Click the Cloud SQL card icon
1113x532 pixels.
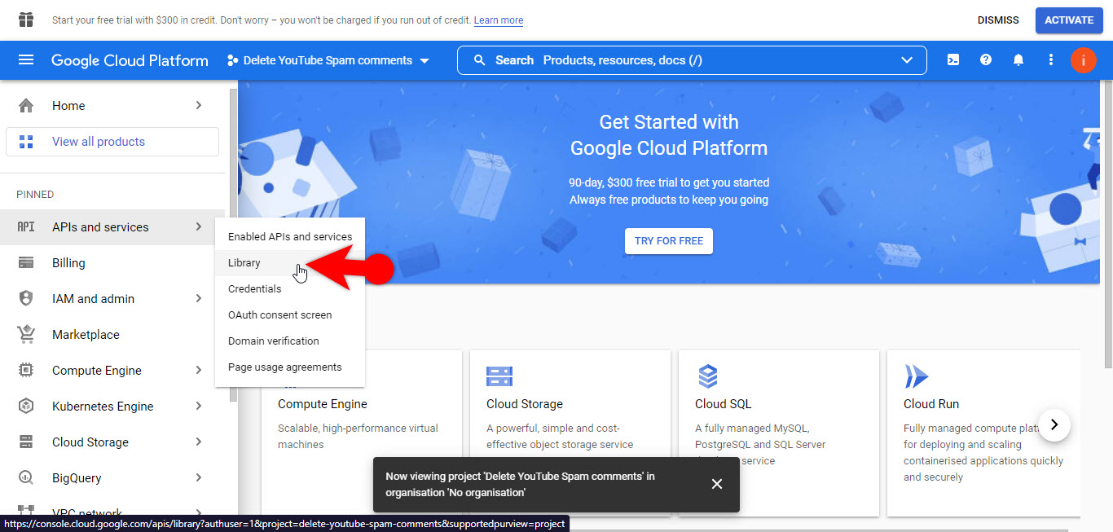(x=708, y=376)
